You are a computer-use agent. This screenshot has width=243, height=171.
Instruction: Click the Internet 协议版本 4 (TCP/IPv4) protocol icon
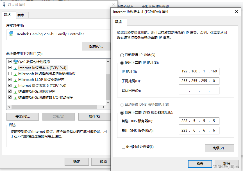[x=15, y=68]
